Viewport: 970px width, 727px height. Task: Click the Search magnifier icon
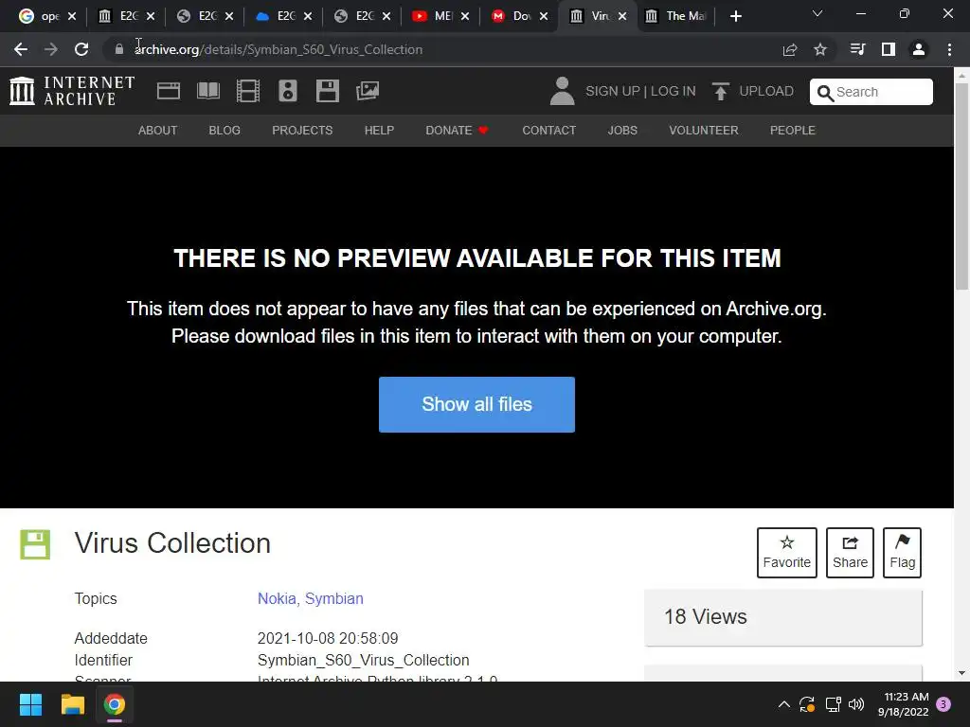pyautogui.click(x=825, y=93)
